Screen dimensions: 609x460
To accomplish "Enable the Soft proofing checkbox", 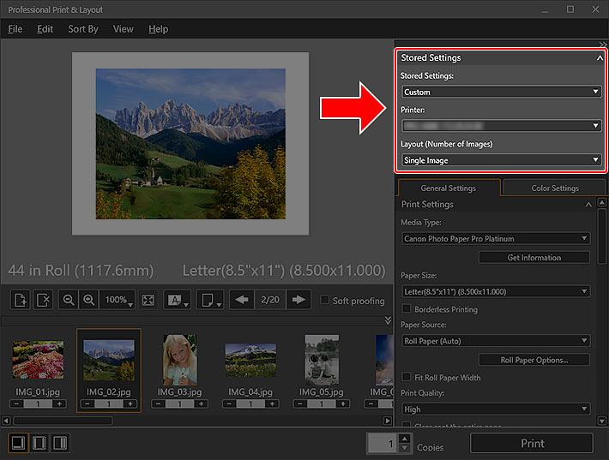I will (324, 300).
